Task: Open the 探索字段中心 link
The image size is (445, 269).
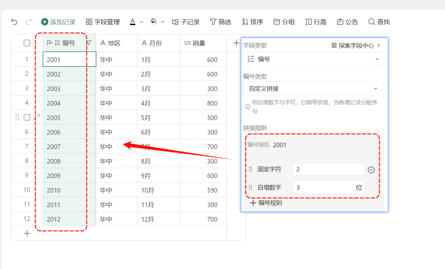Action: [356, 45]
